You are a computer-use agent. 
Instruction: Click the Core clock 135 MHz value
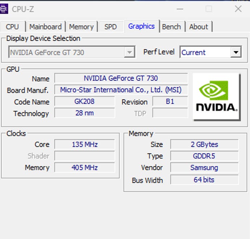[85, 144]
